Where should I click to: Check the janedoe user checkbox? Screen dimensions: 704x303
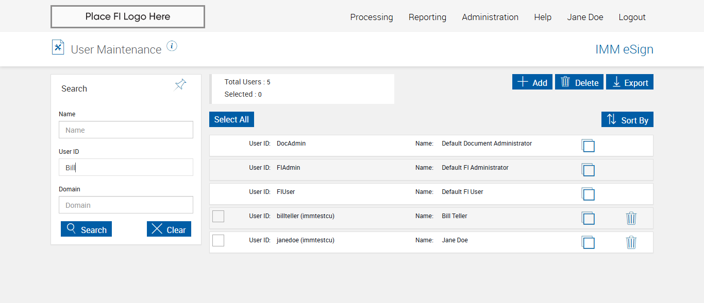[219, 241]
